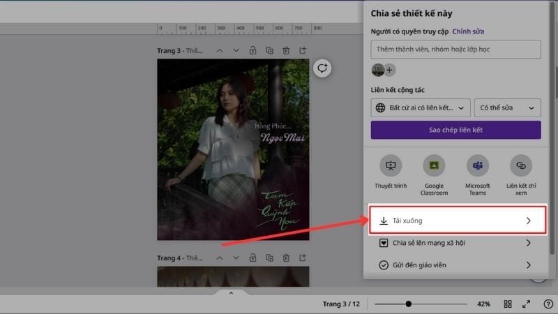Lock Trang 3 with the padlock icon
The height and width of the screenshot is (314, 558).
coord(252,50)
